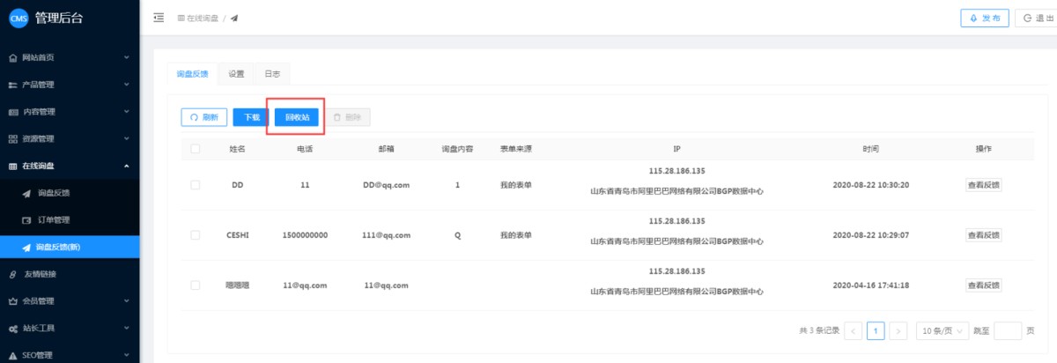Click the 删除 trash button

pos(347,117)
